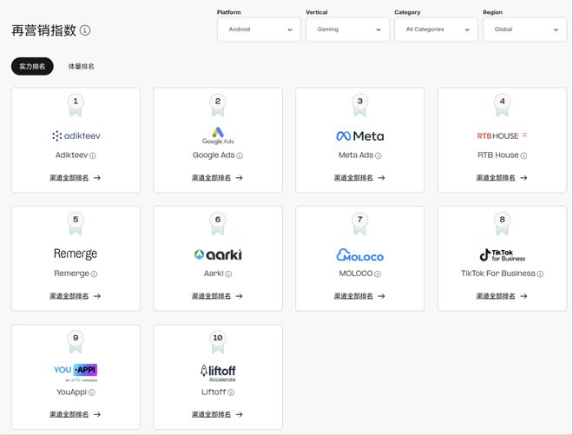This screenshot has height=435, width=573.
Task: Click the Liftoff Accelerate logo
Action: (x=217, y=372)
